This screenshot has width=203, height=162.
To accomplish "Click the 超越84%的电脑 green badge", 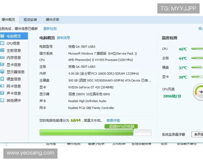I will click(x=121, y=126).
